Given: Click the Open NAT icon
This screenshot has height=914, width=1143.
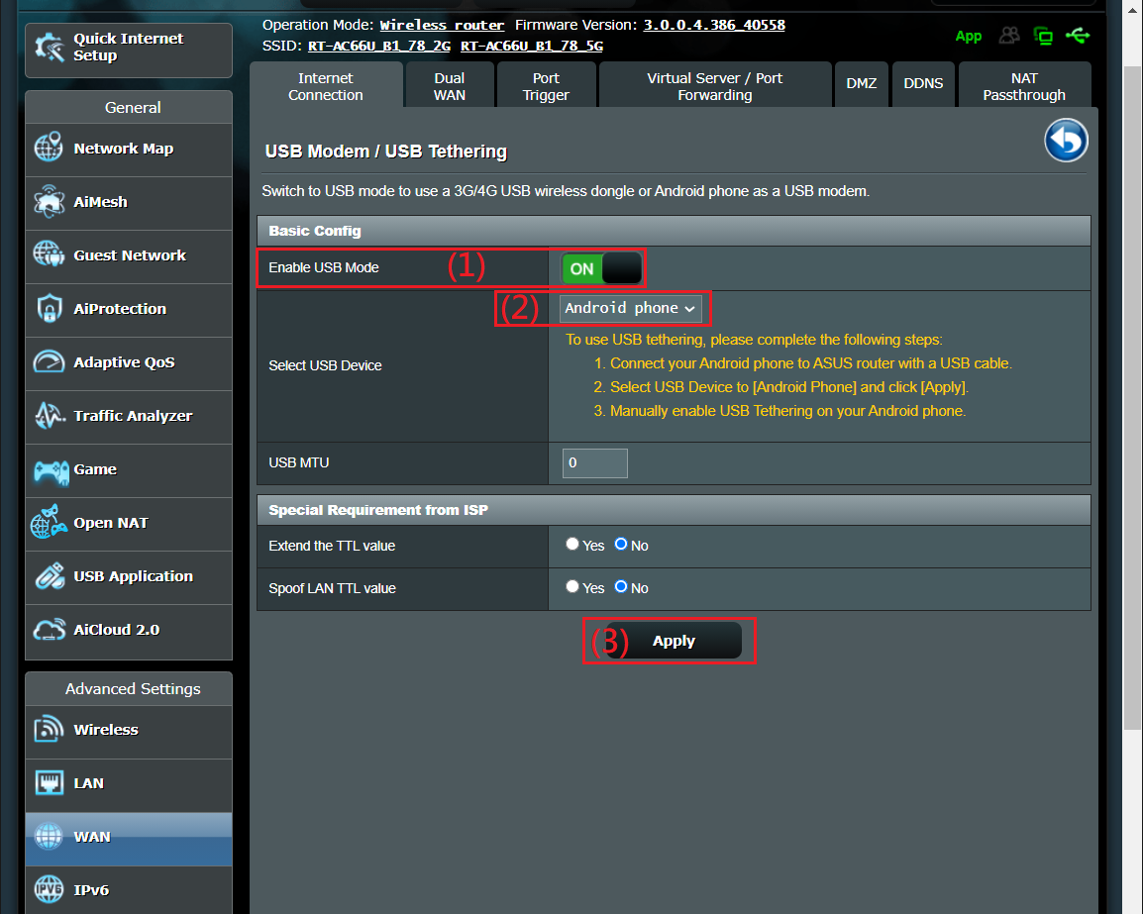Looking at the screenshot, I should 49,523.
